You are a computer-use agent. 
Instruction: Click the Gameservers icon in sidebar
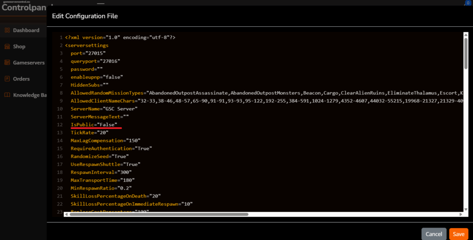pos(7,62)
